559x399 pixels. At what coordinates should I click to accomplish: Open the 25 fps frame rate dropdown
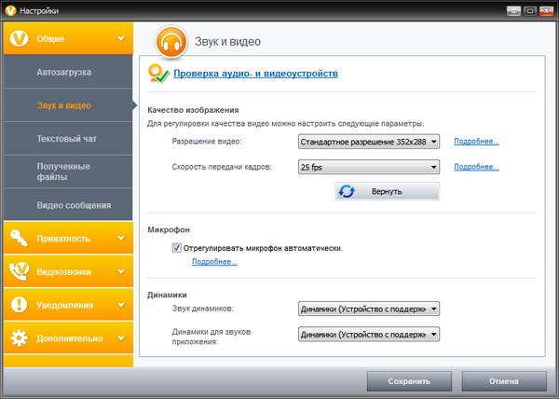(x=368, y=168)
